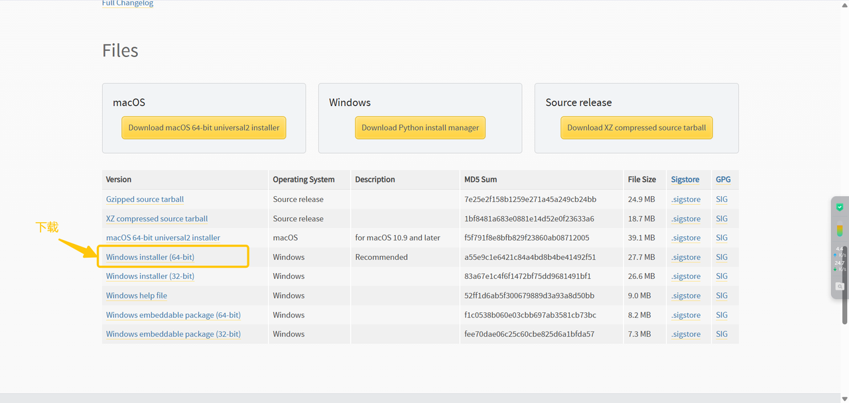Click Download XZ compressed source tarball button
Image resolution: width=849 pixels, height=403 pixels.
[636, 128]
